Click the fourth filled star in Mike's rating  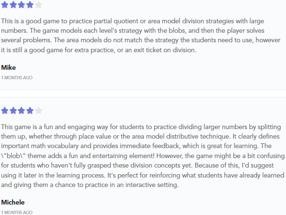[x=30, y=5]
